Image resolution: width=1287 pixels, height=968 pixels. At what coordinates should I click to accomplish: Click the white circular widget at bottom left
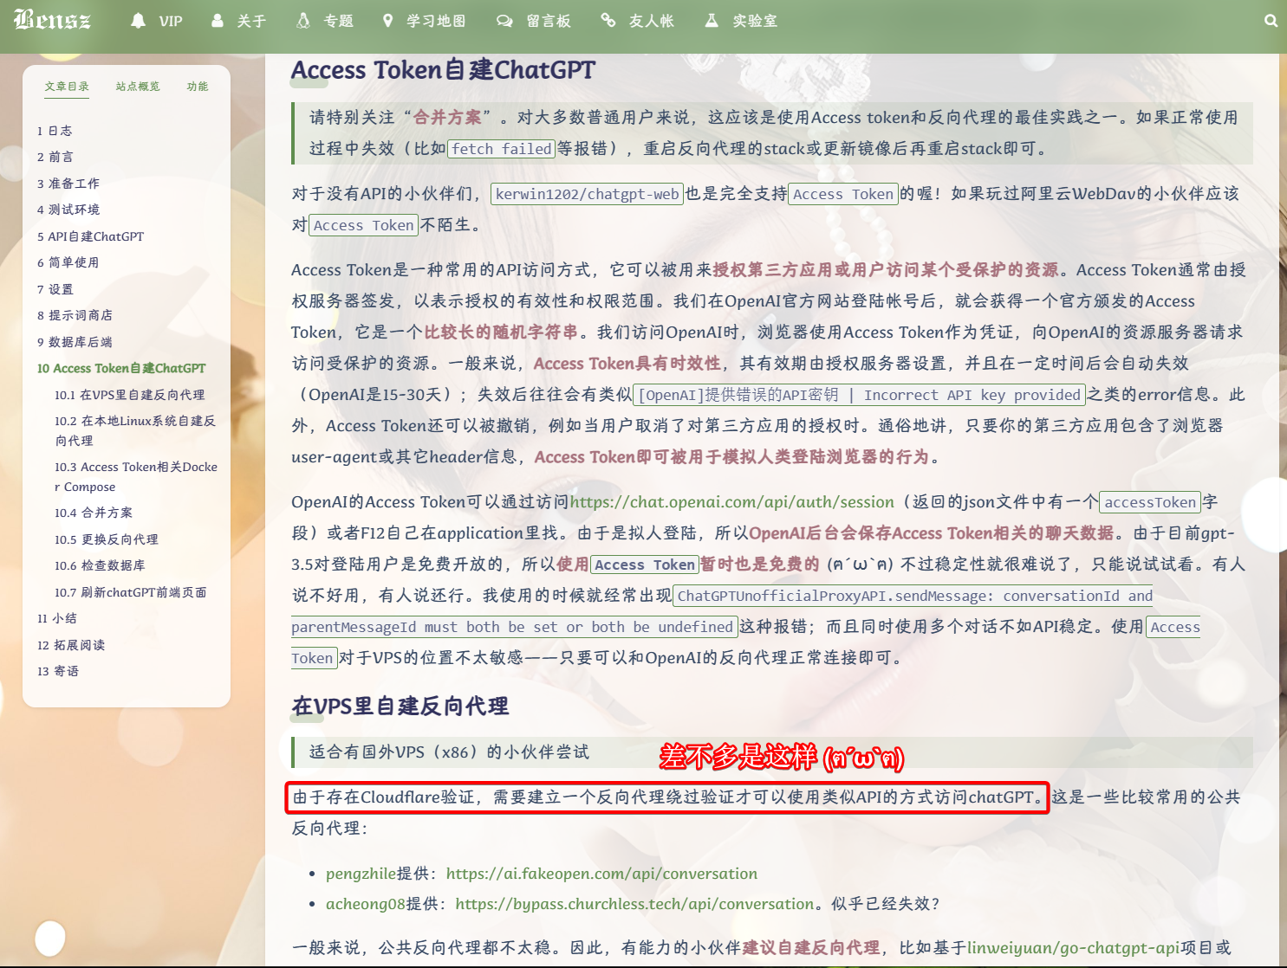51,937
